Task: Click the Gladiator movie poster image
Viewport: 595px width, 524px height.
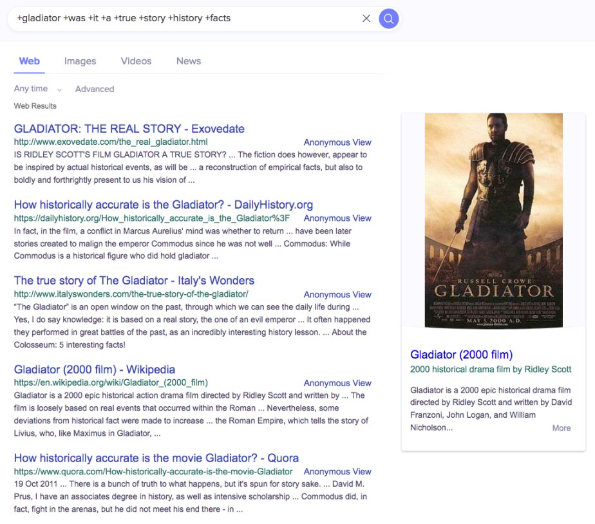Action: [493, 220]
